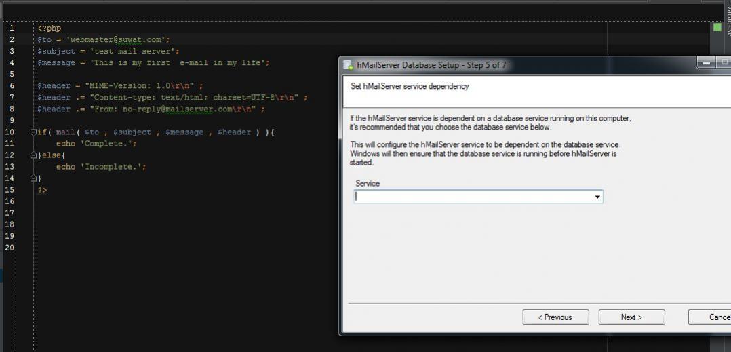Click into the Service combo box field
Viewport: 731px width, 352px height.
tap(478, 197)
